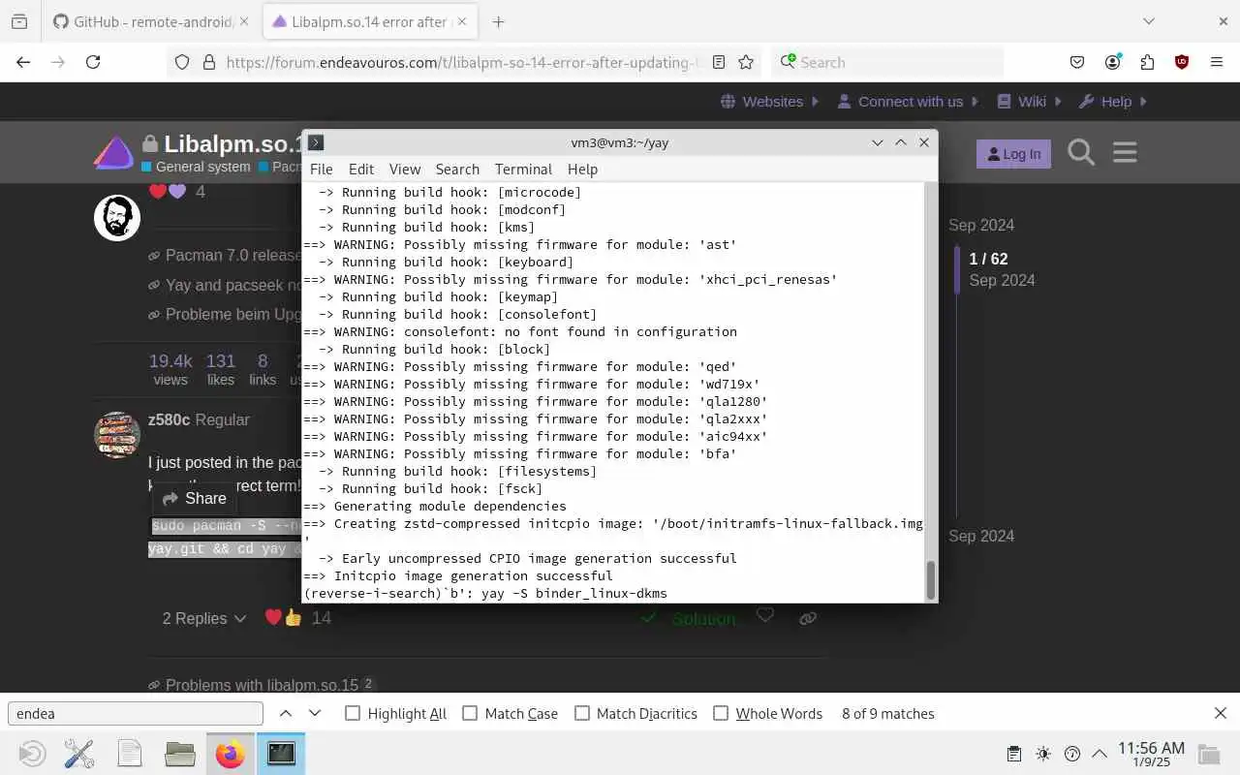Open the Pocket save icon
This screenshot has width=1240, height=775.
1077,62
